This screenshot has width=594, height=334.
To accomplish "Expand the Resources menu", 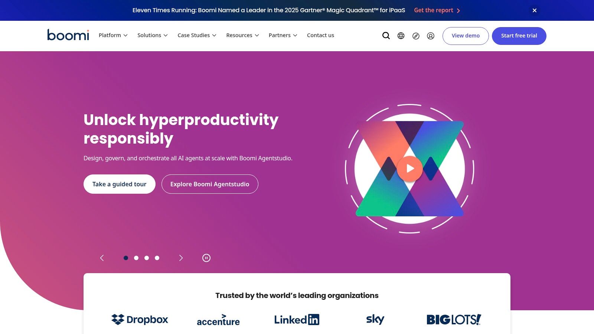I will point(242,35).
